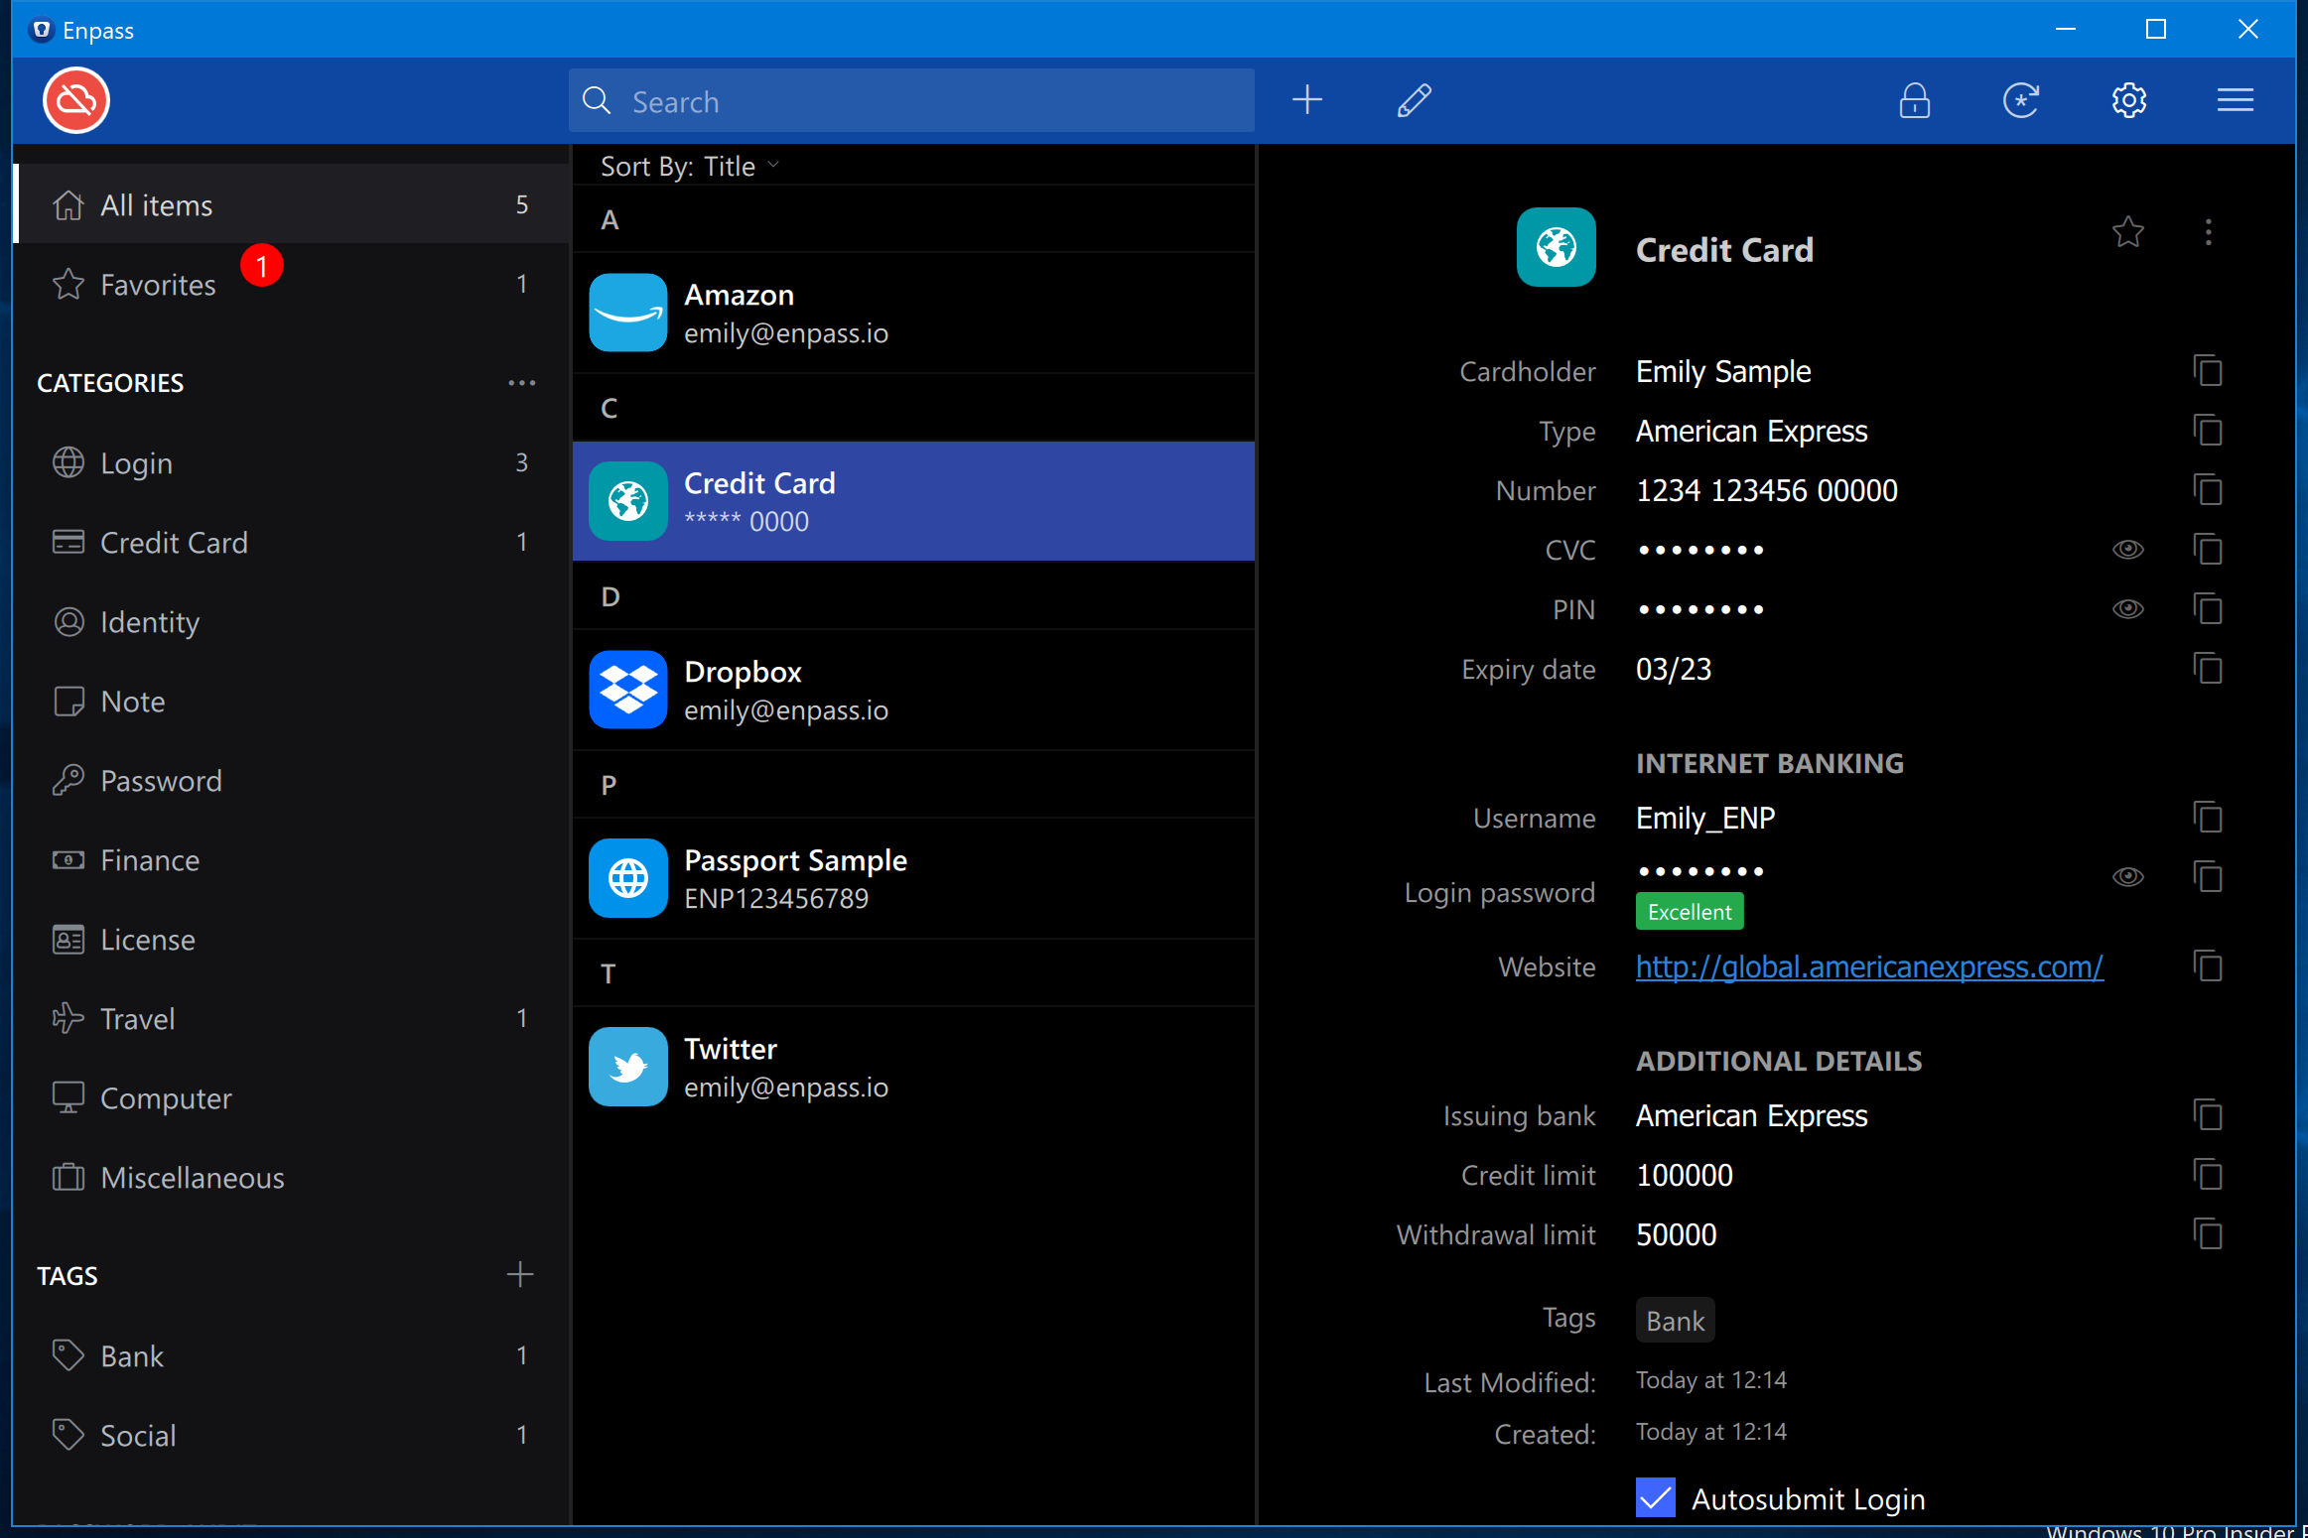Image resolution: width=2308 pixels, height=1538 pixels.
Task: Uncheck the Autosubmit Login checkbox
Action: 1655,1498
